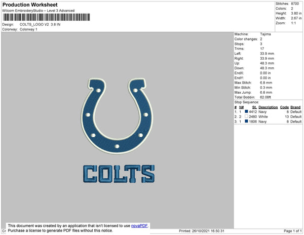Click the Trims value 17
The height and width of the screenshot is (235, 304).
[x=262, y=49]
